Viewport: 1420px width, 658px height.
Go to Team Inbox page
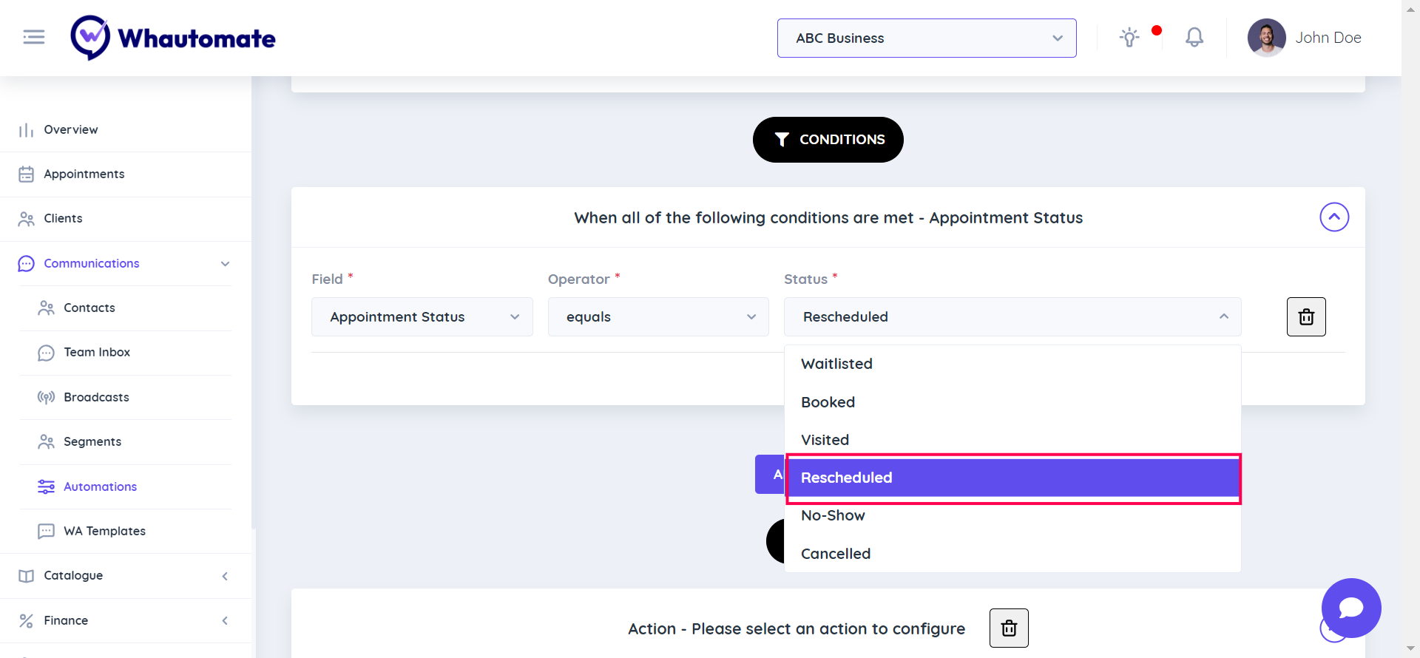click(97, 353)
